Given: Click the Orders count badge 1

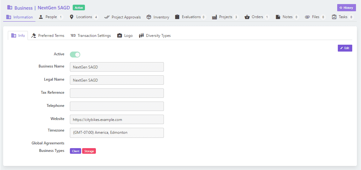Looking at the screenshot, I should point(267,17).
